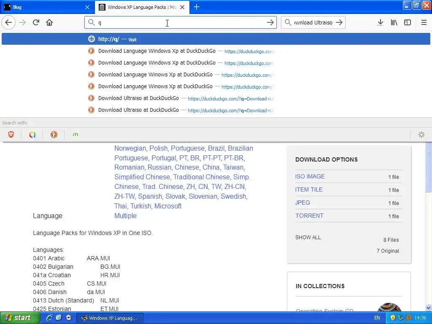
Task: Open the Downloads toolbar button
Action: coord(380,22)
